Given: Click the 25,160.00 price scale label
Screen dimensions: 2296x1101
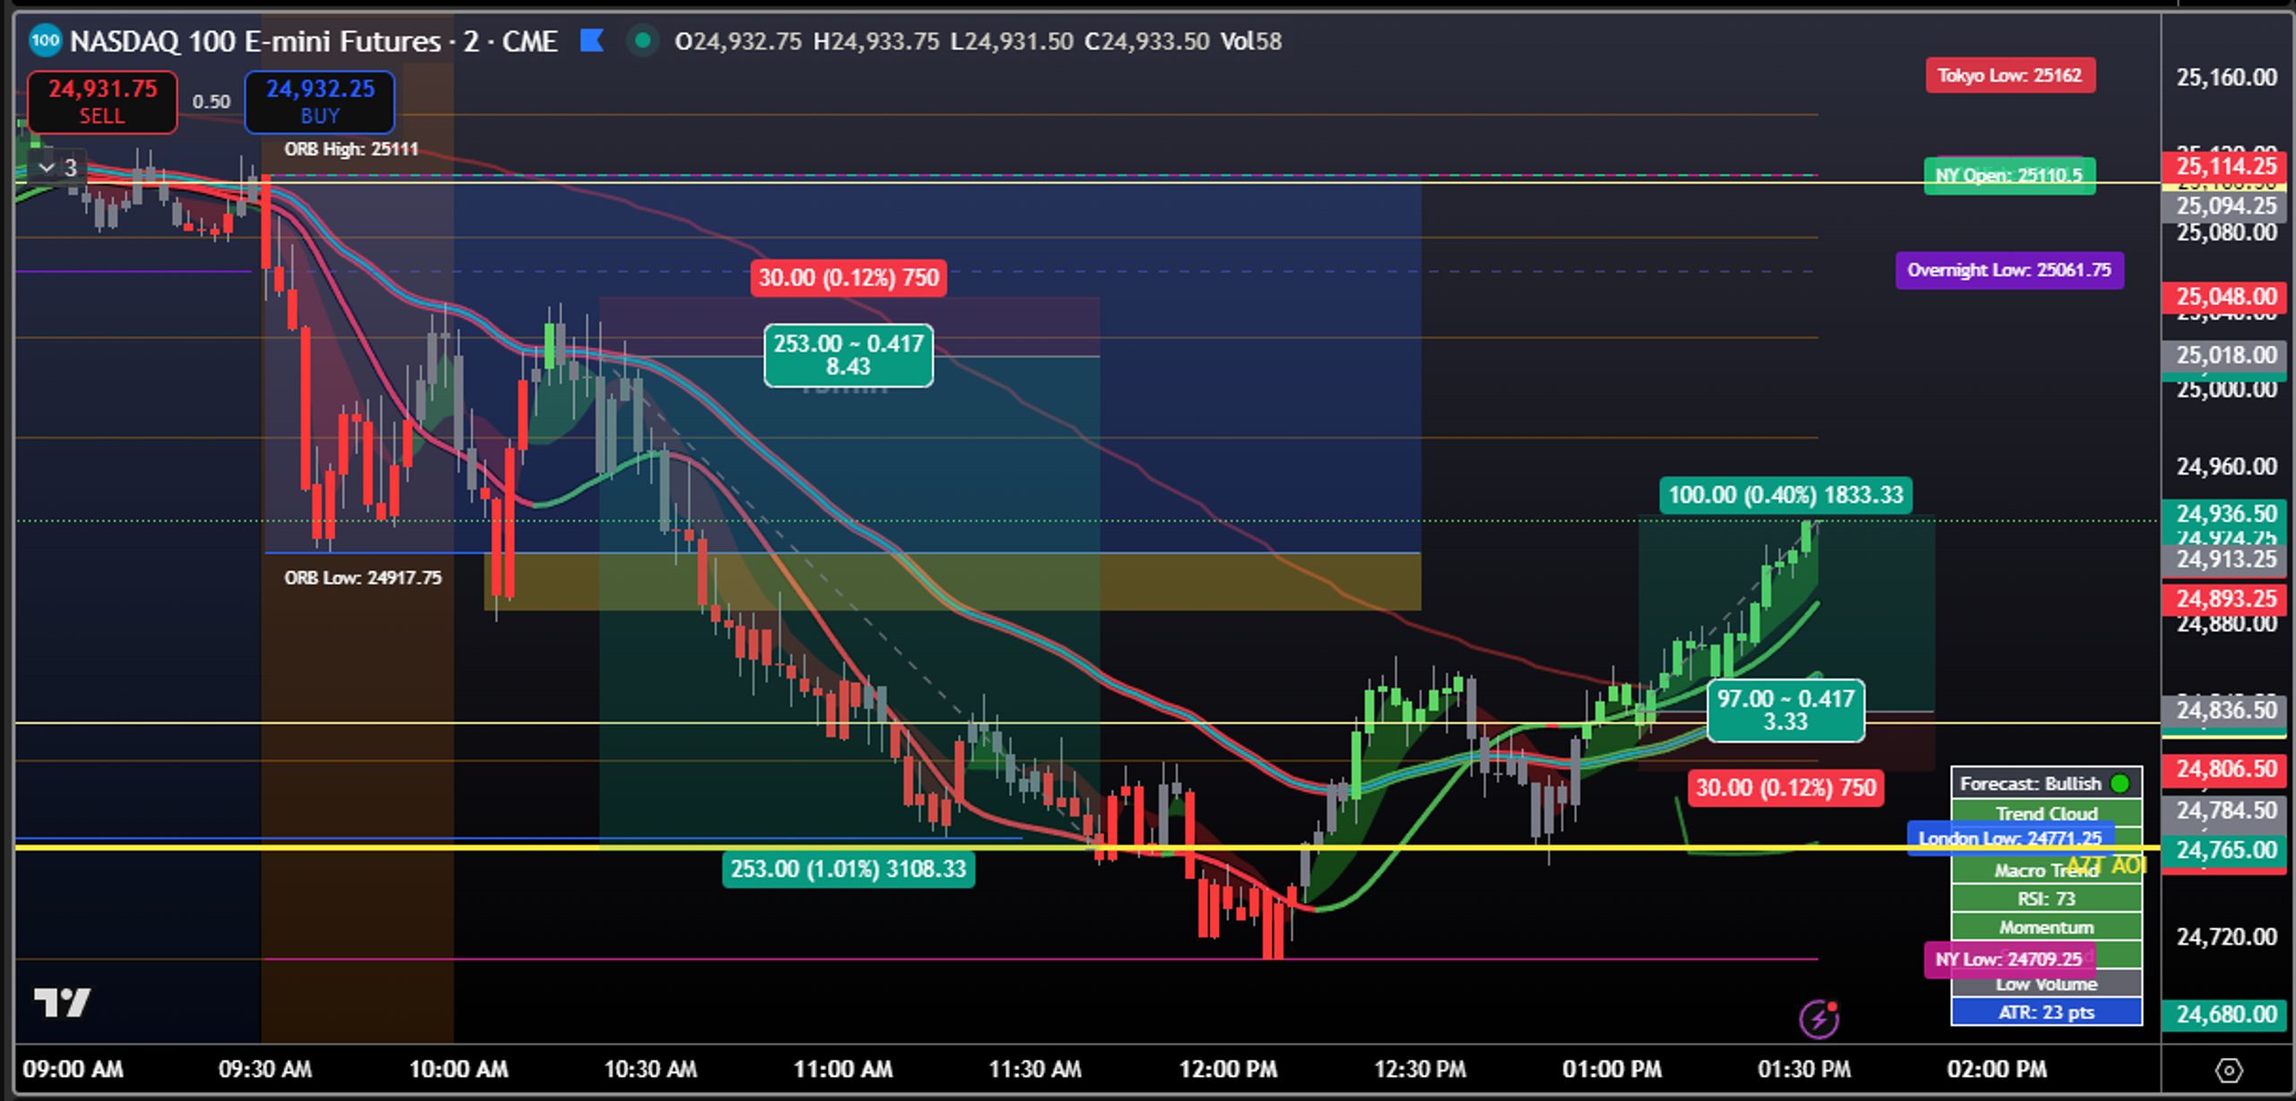Looking at the screenshot, I should (2227, 77).
